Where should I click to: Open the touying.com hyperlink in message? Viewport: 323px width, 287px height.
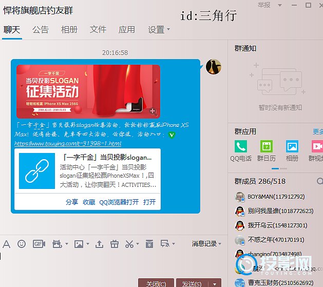(x=68, y=144)
